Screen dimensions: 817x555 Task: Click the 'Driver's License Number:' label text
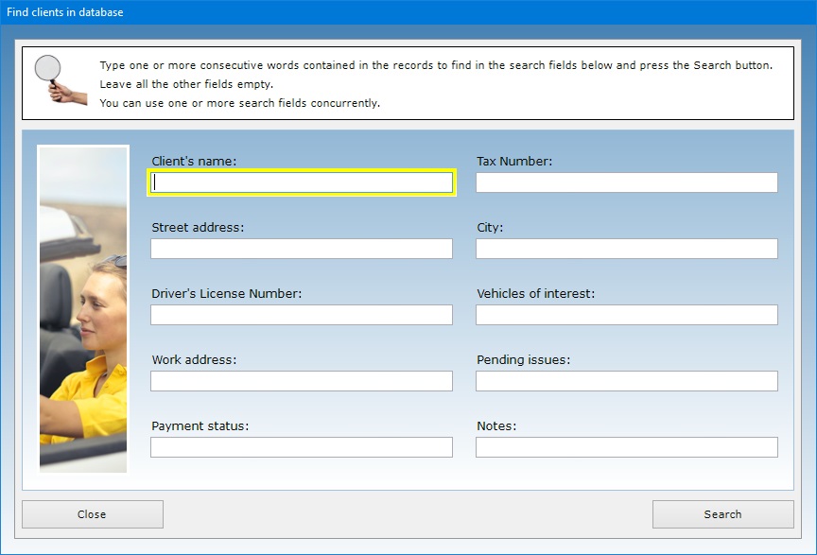[226, 294]
